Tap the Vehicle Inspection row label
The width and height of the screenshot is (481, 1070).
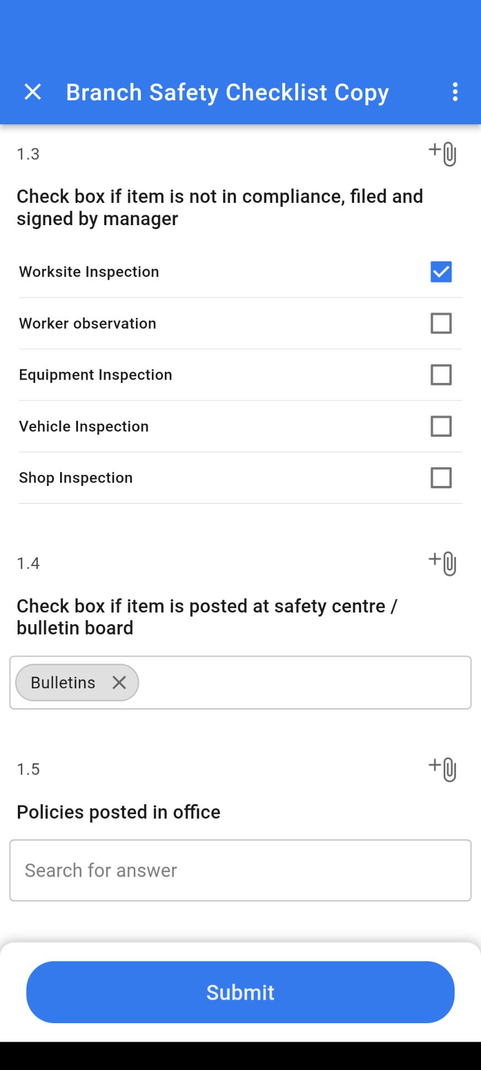84,426
